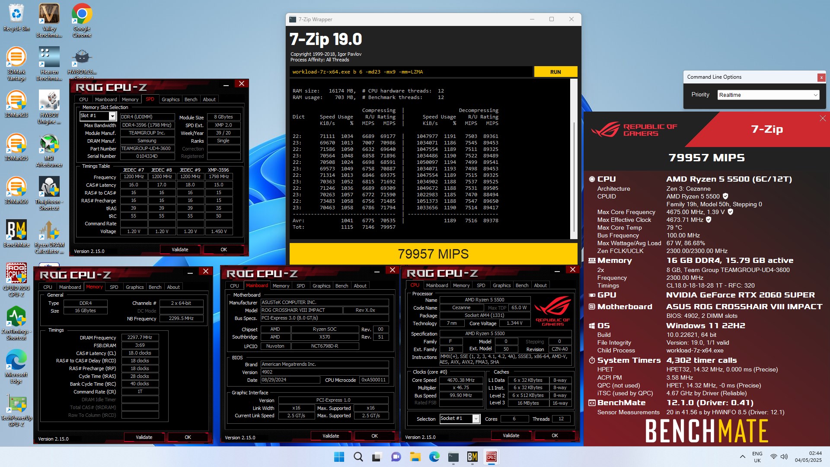
Task: Click DRAM Frequency value 2297.7 MHz
Action: tap(140, 337)
